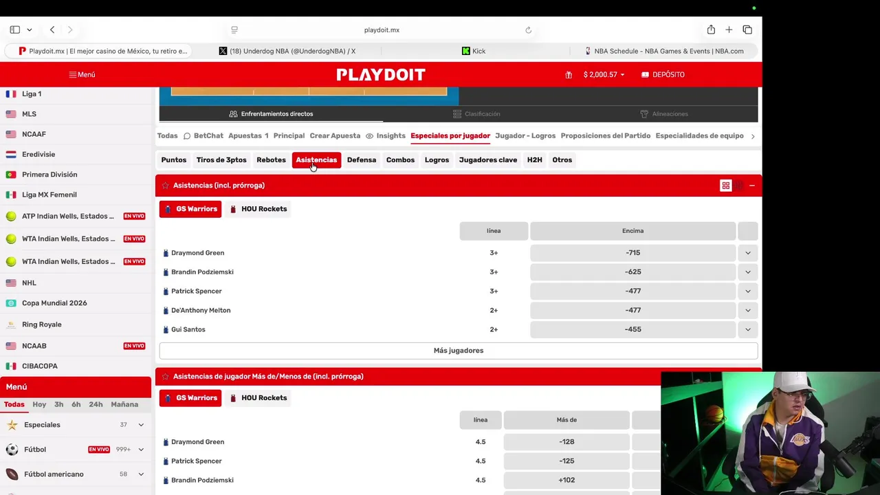
Task: Reload the playdoit.mx page
Action: (x=528, y=30)
